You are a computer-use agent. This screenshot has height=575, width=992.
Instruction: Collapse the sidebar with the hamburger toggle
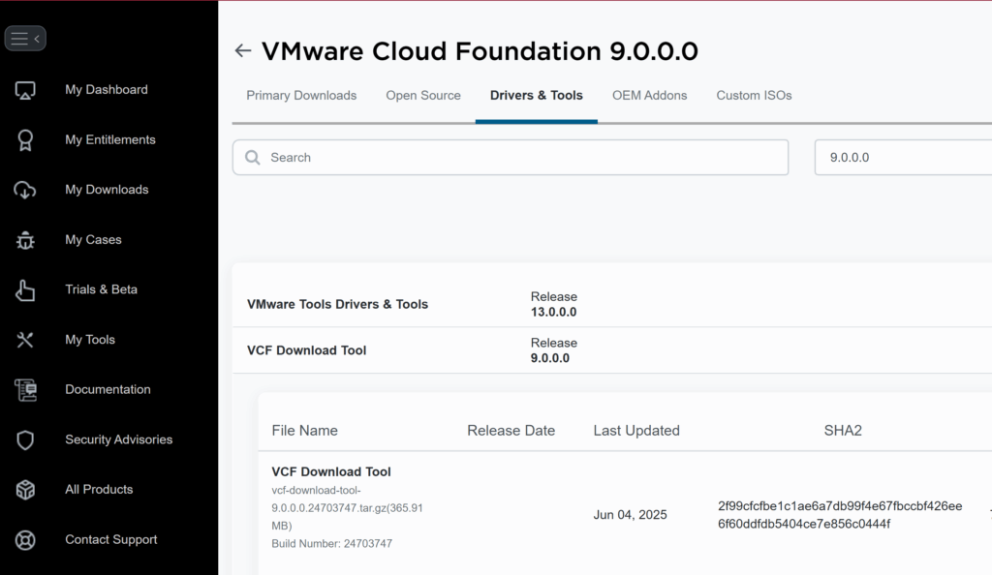[x=25, y=39]
